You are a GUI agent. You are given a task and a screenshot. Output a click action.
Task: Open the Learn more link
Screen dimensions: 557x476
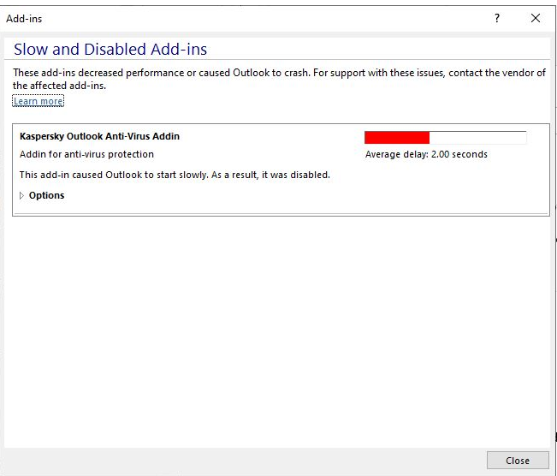(39, 101)
